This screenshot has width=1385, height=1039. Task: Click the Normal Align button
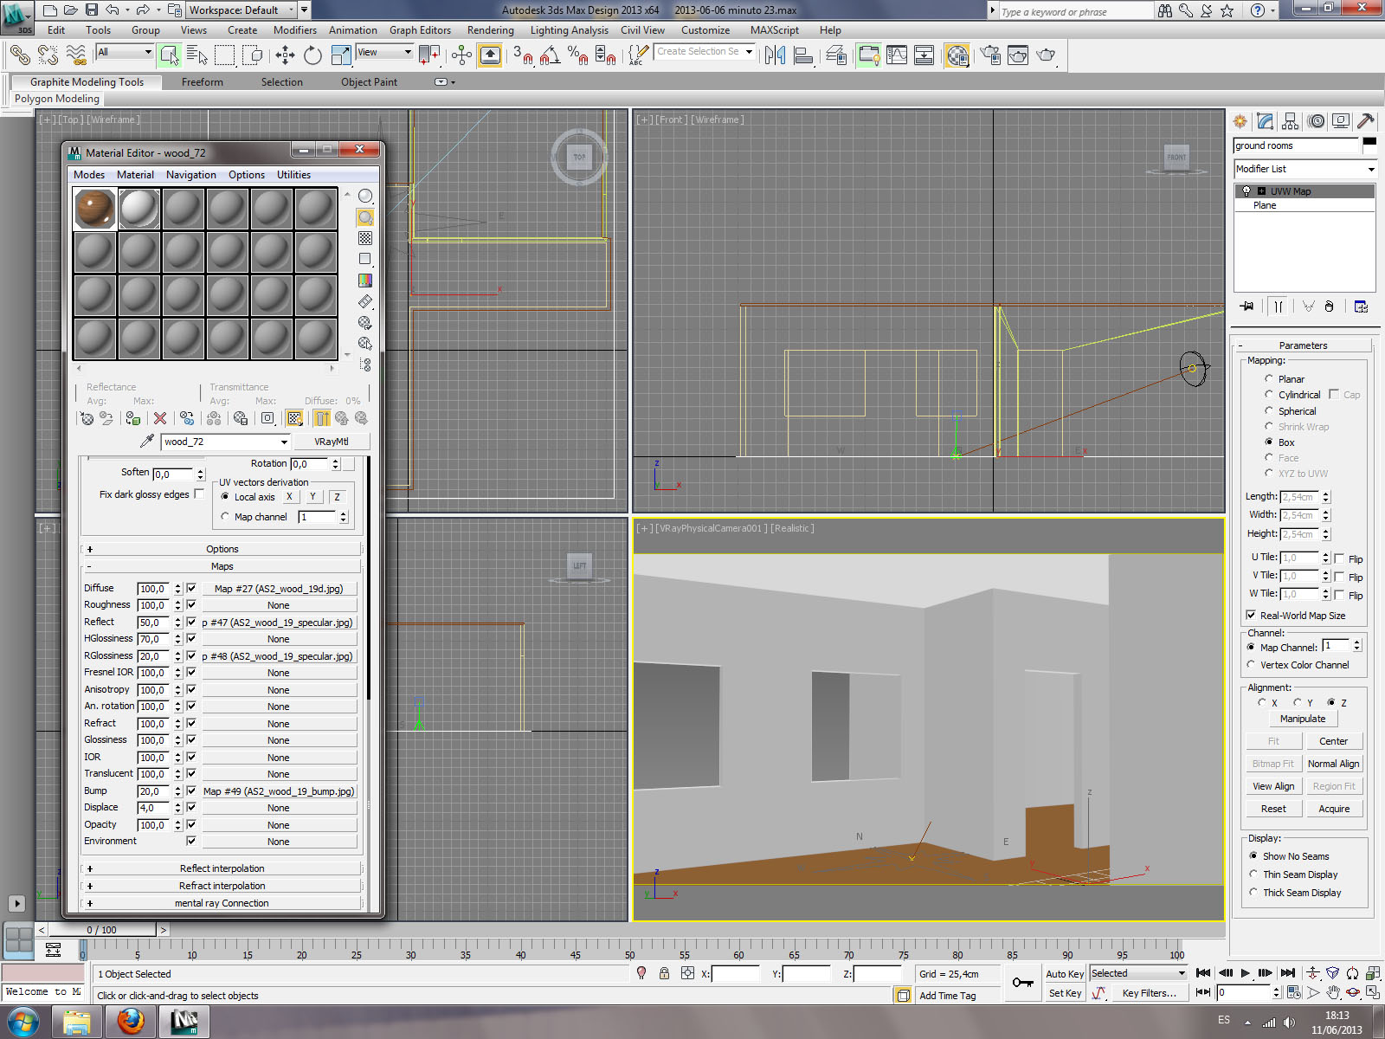(1333, 764)
